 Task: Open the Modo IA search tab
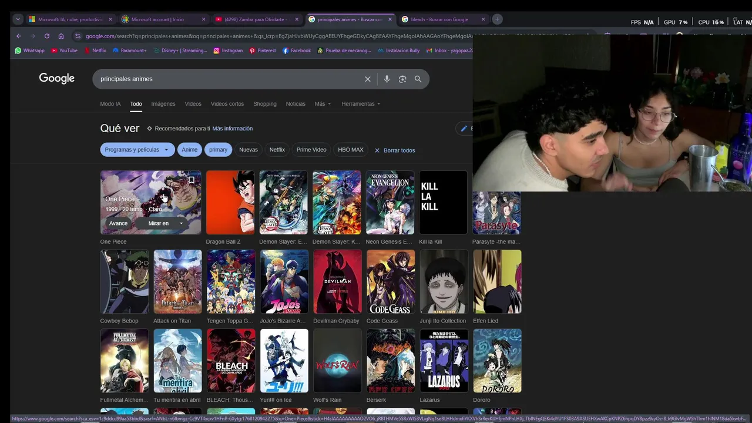(110, 104)
